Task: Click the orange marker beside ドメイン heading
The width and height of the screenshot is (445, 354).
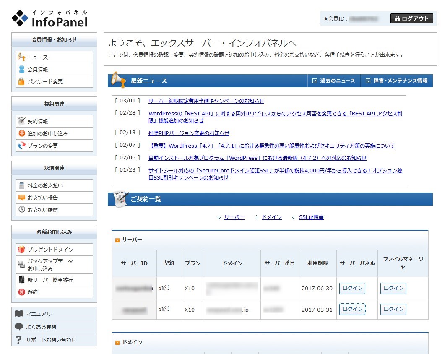Action: click(117, 343)
